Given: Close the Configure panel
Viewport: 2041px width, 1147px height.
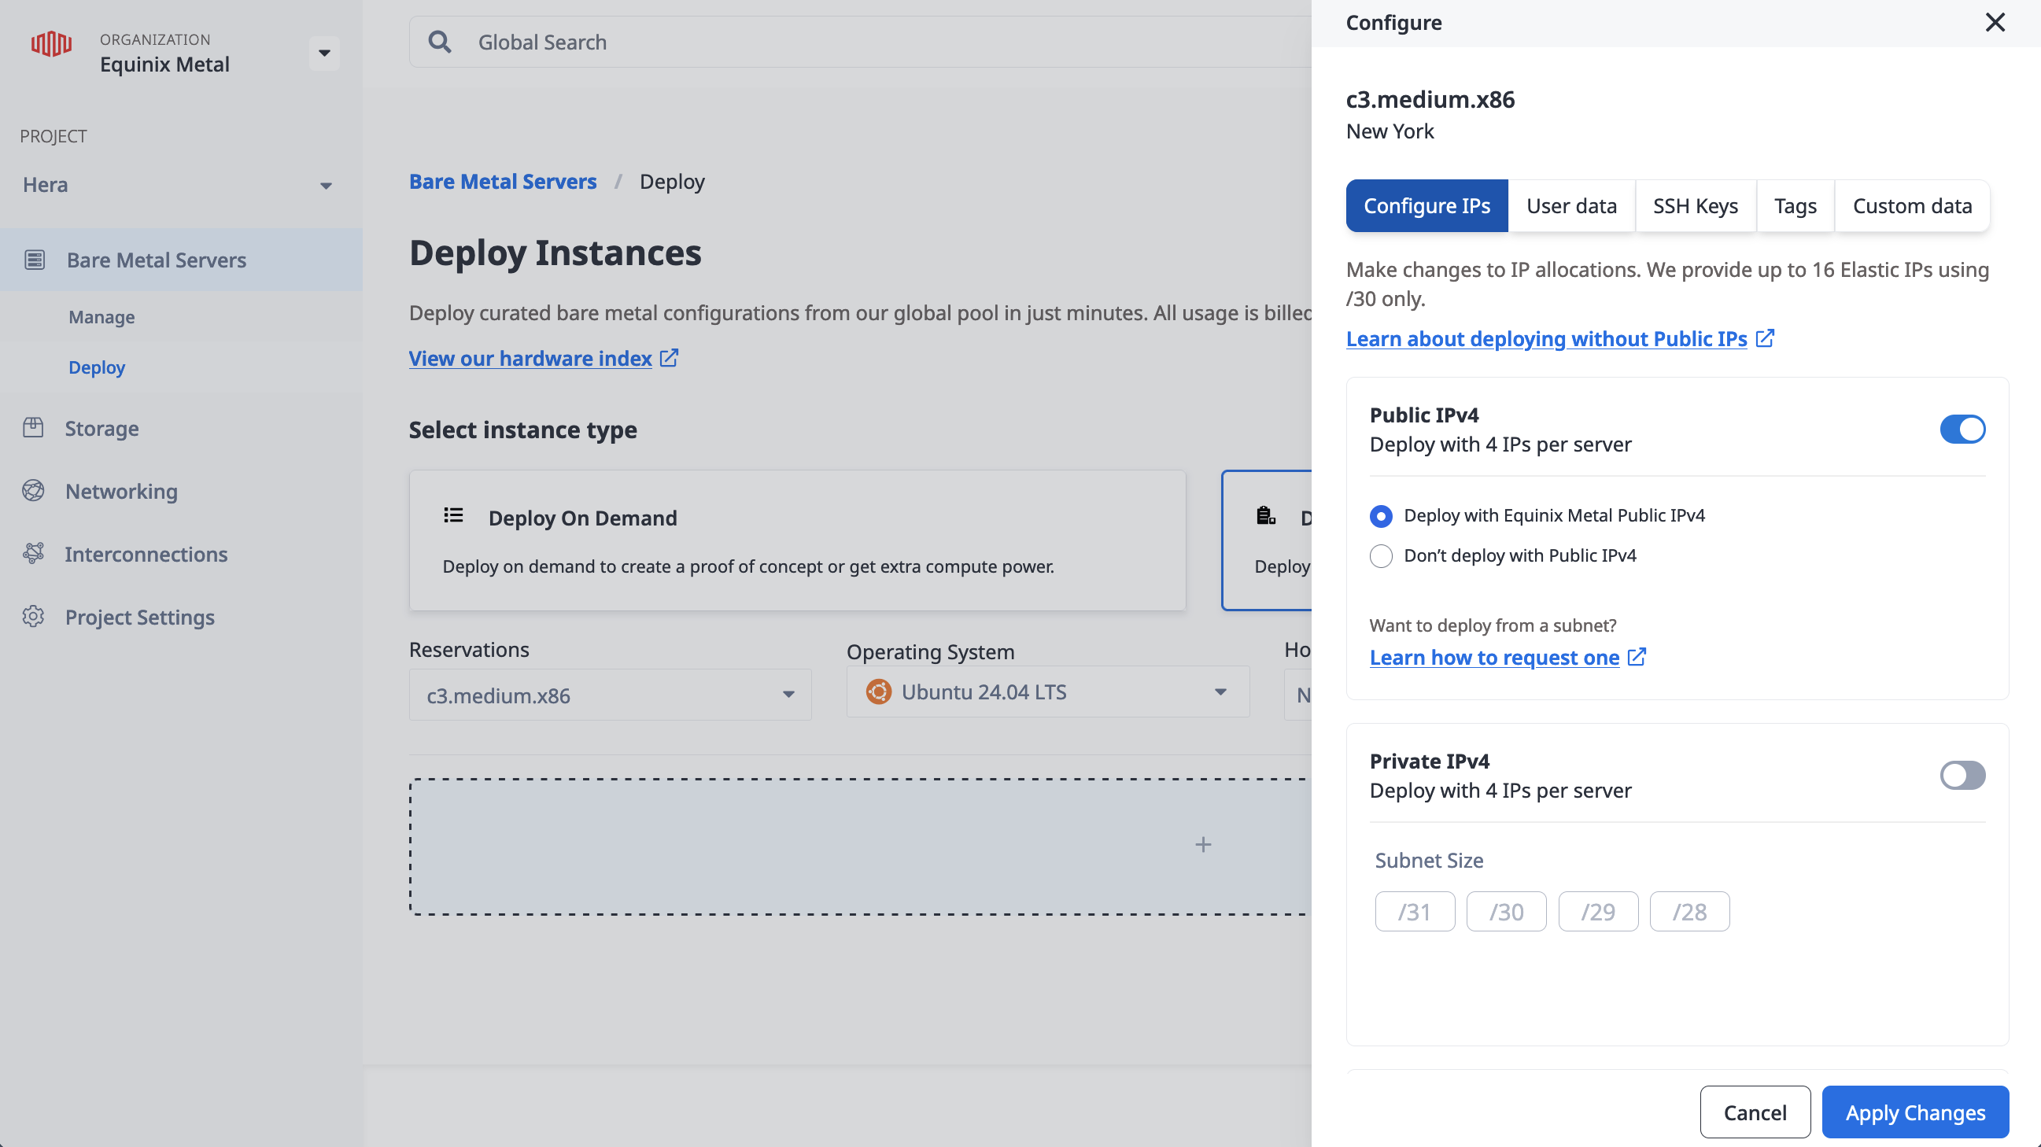Looking at the screenshot, I should [1995, 22].
